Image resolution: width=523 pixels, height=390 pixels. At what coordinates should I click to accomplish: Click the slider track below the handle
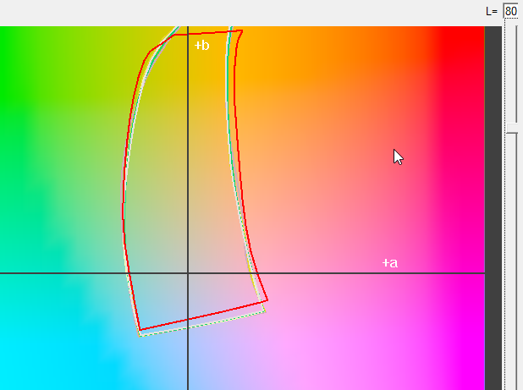(x=511, y=254)
